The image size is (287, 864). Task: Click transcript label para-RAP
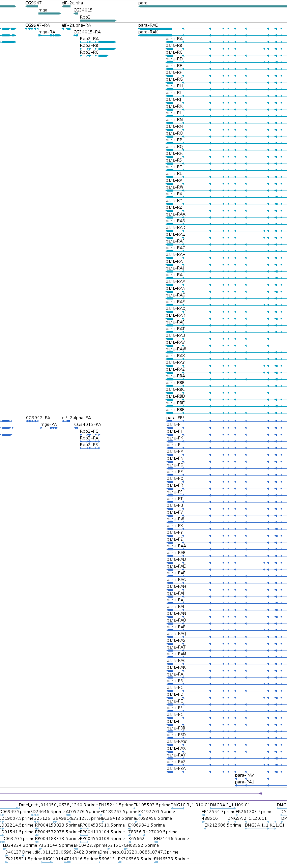pyautogui.click(x=175, y=302)
